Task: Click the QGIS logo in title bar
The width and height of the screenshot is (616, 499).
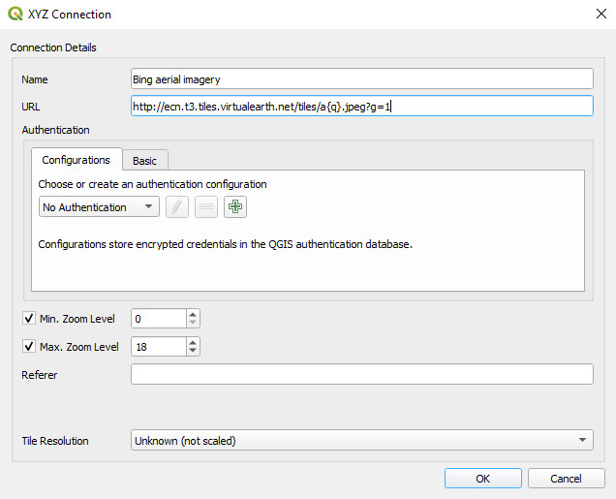Action: (x=15, y=14)
